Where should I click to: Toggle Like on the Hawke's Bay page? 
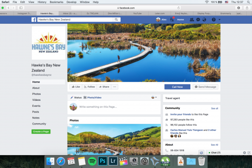coord(76,87)
